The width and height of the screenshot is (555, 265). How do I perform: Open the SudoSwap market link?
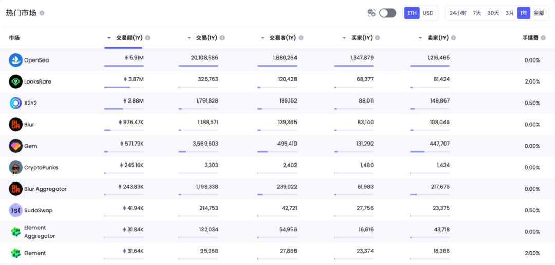tap(38, 210)
